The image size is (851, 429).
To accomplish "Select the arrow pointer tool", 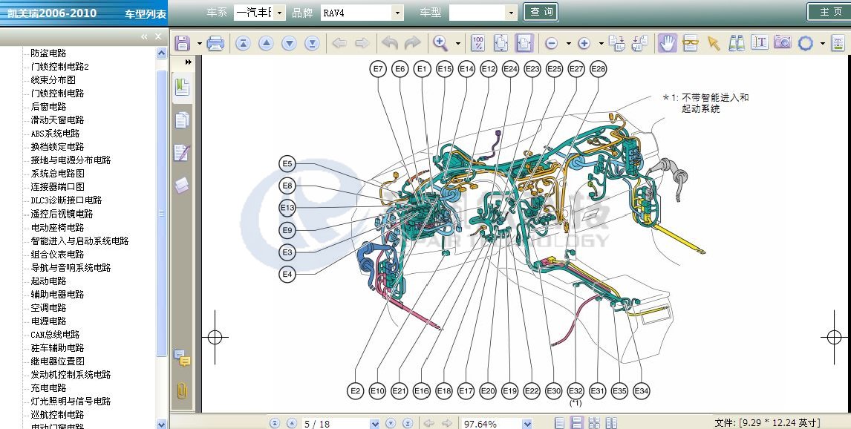I will click(714, 43).
